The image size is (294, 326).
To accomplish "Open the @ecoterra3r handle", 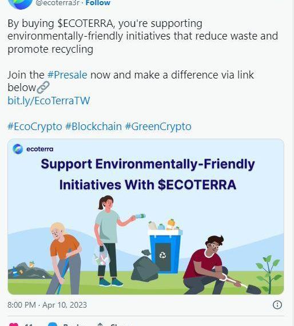I will (58, 3).
